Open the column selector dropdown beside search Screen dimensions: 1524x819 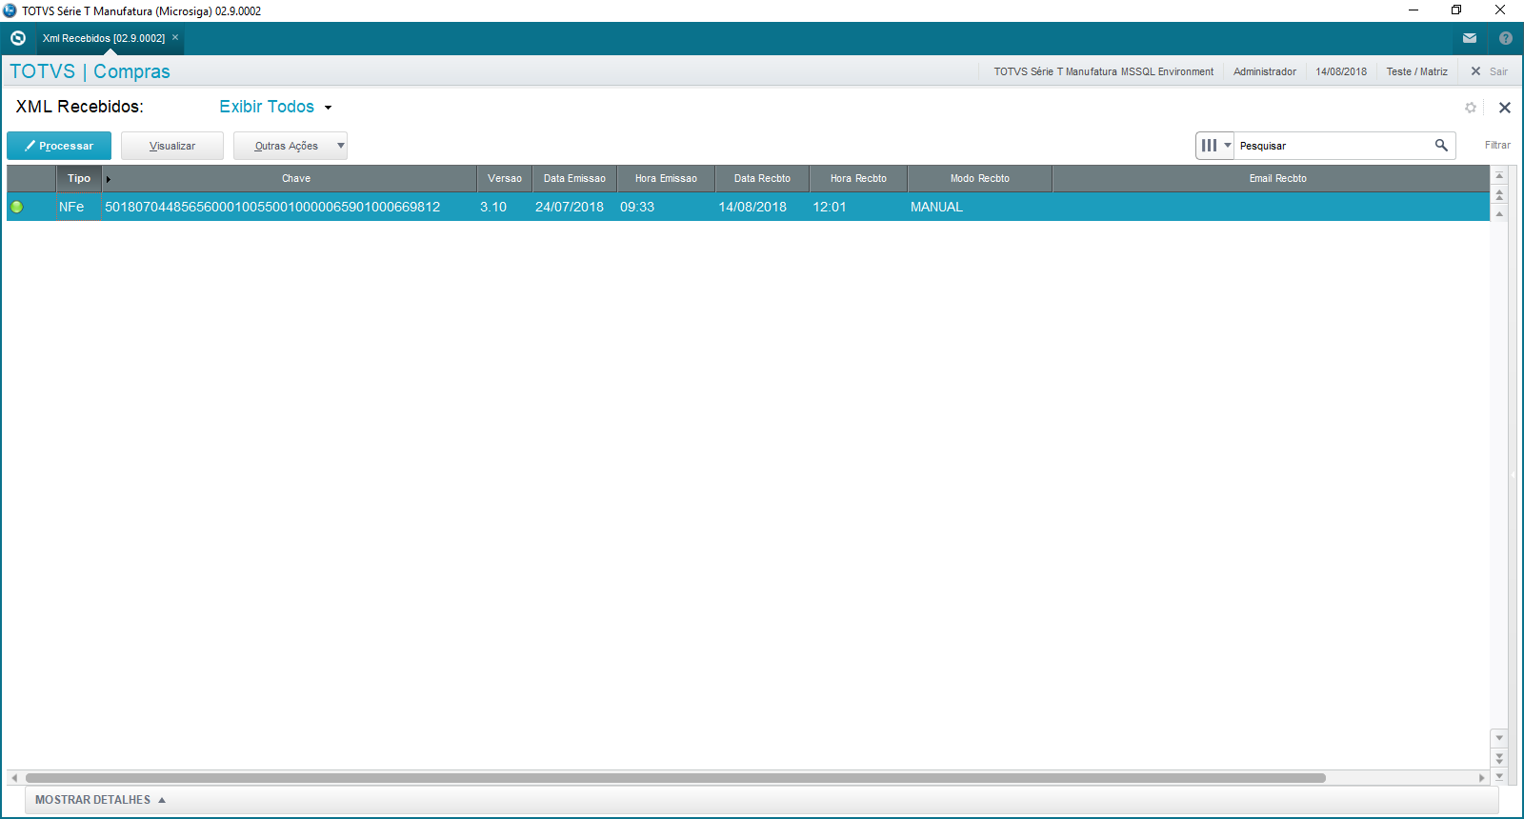pyautogui.click(x=1215, y=146)
